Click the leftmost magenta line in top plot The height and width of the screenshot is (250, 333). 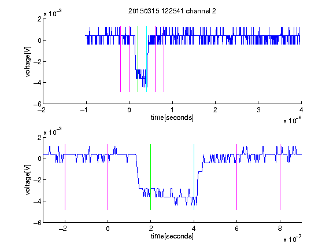tap(121, 59)
